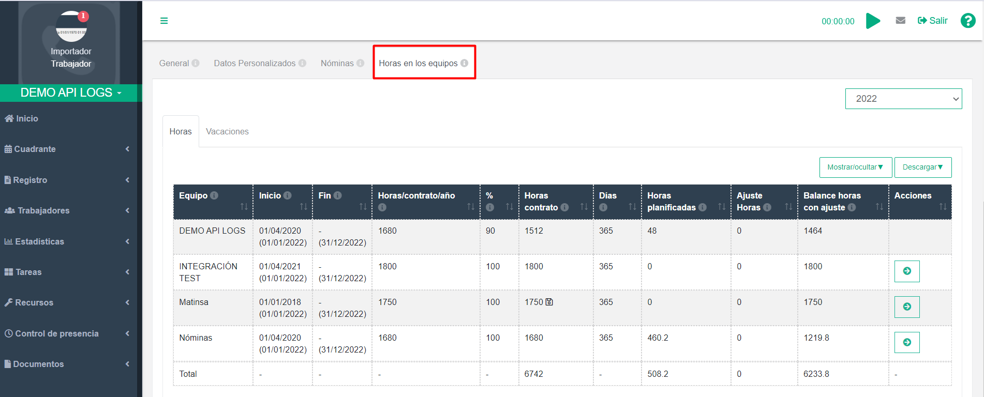Sort table by Inicio column
The width and height of the screenshot is (984, 397).
(x=304, y=207)
